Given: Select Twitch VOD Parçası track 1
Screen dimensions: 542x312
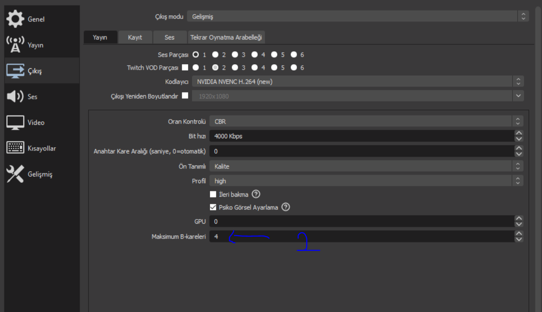Looking at the screenshot, I should tap(196, 68).
